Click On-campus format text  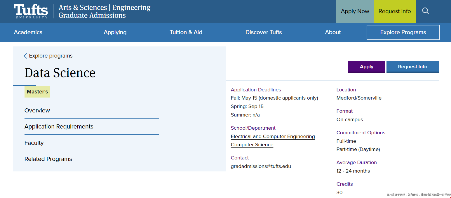pyautogui.click(x=349, y=119)
